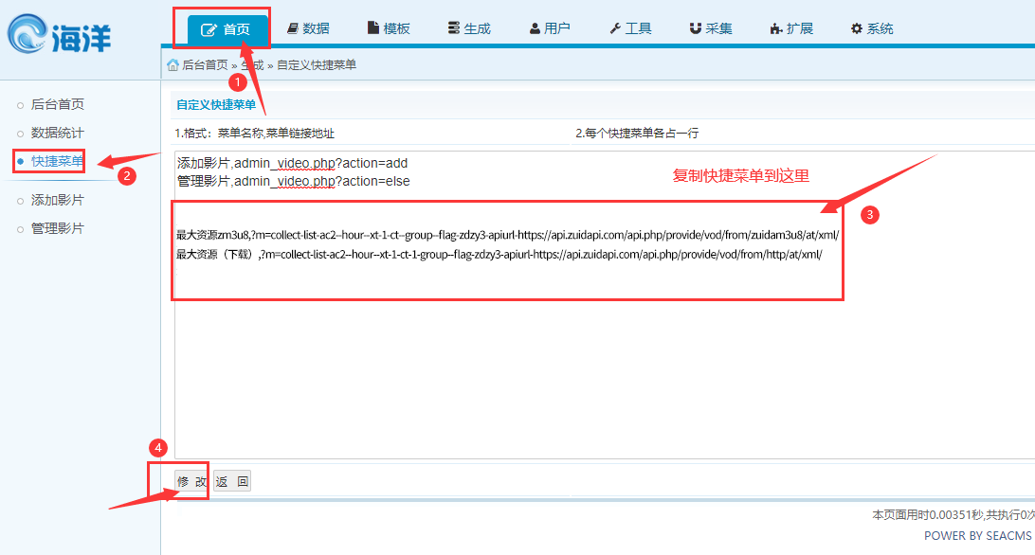Go to 添加影片 in the sidebar
Image resolution: width=1035 pixels, height=555 pixels.
point(58,200)
